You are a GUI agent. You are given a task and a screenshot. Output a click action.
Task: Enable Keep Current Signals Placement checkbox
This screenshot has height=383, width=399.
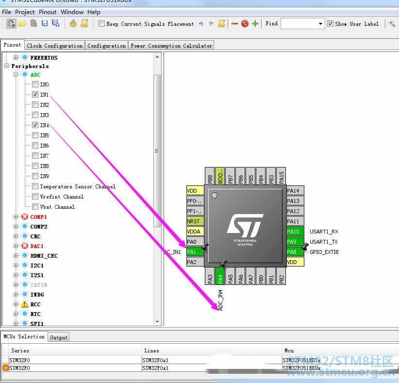[x=101, y=24]
